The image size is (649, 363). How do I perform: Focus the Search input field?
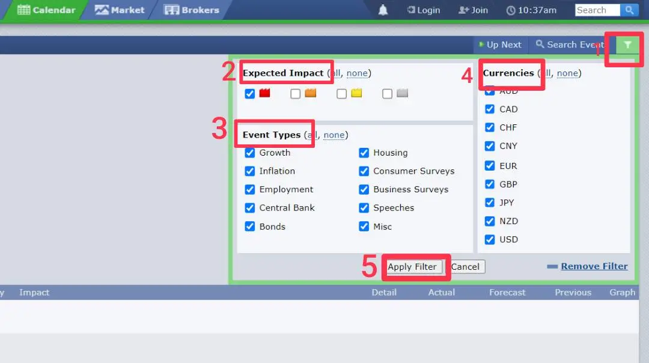point(597,10)
